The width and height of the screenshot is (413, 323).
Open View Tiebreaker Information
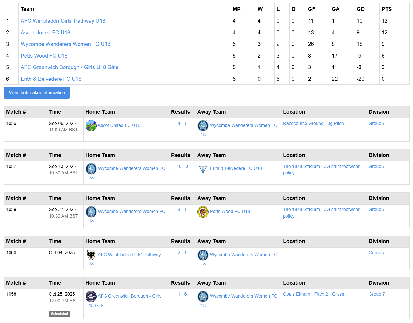(x=37, y=92)
